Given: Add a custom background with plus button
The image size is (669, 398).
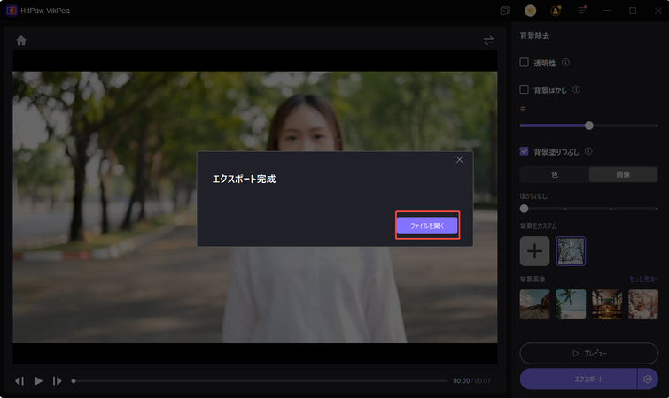Looking at the screenshot, I should 534,251.
